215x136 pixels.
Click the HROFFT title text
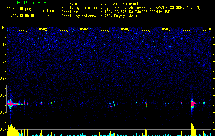click(35, 3)
